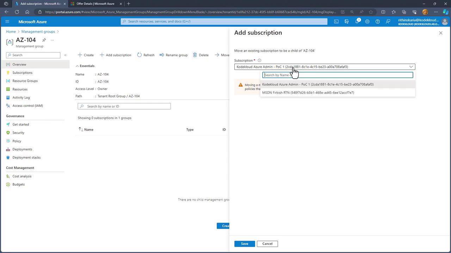Sort the table by Name column

point(89,130)
